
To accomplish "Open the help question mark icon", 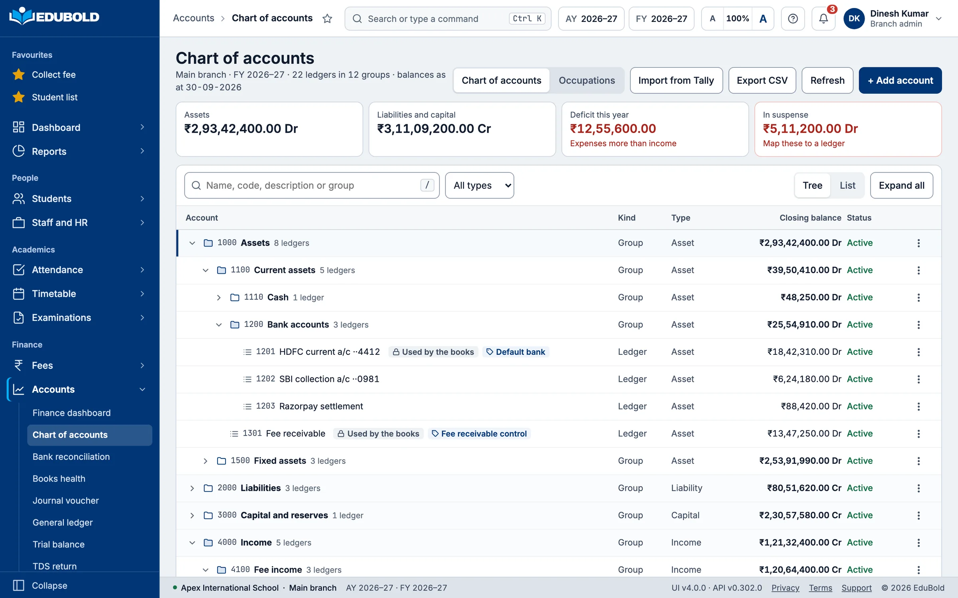I will (x=793, y=18).
